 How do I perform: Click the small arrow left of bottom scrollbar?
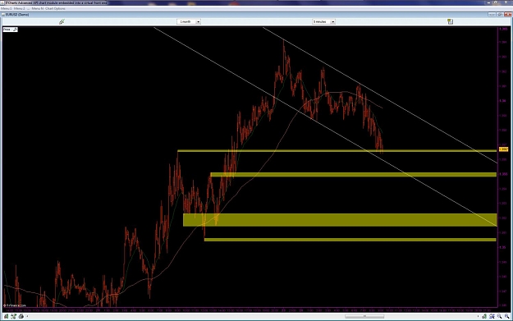(27, 316)
